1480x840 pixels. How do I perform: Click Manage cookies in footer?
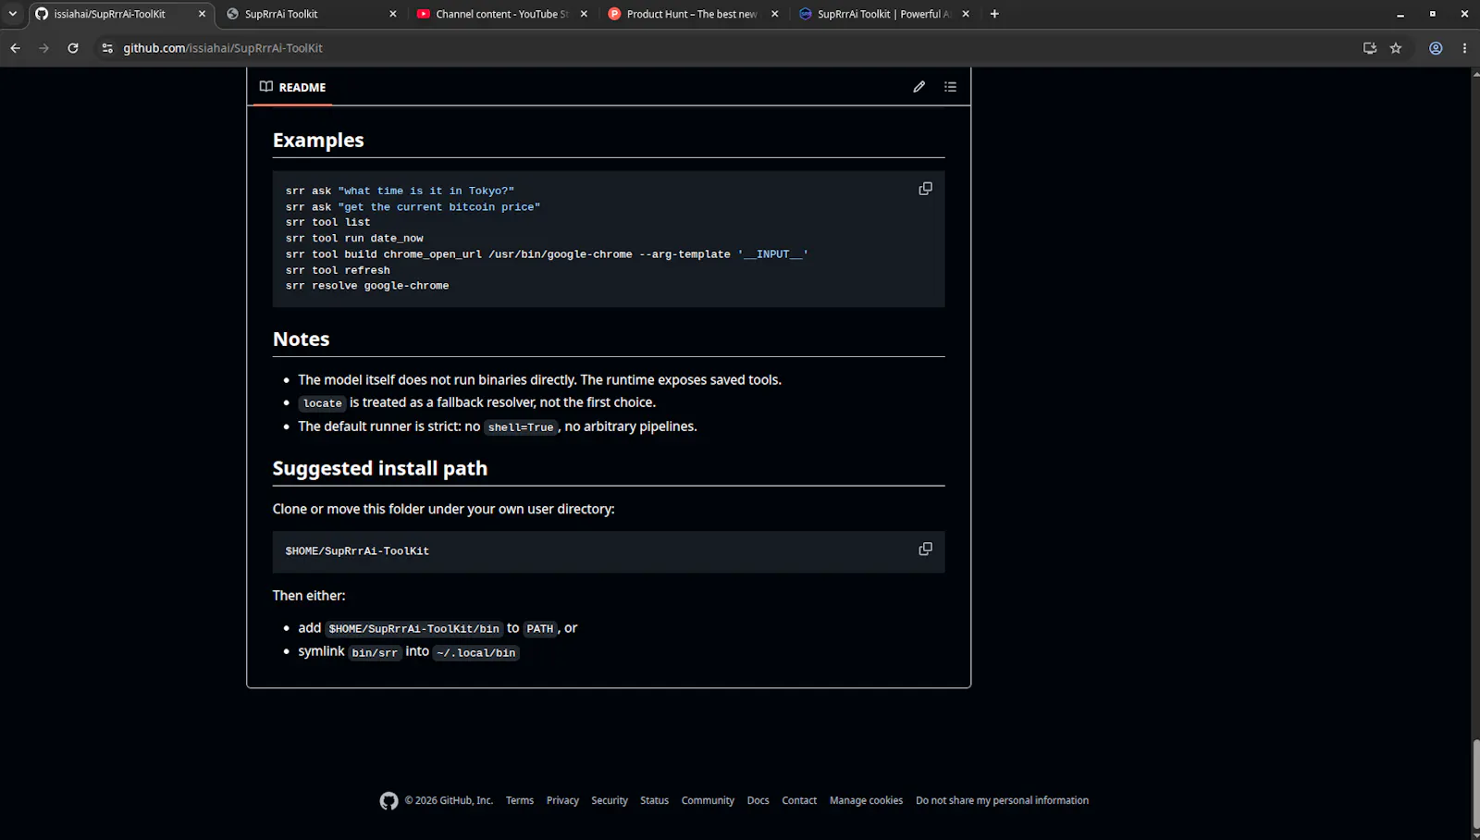click(x=866, y=801)
